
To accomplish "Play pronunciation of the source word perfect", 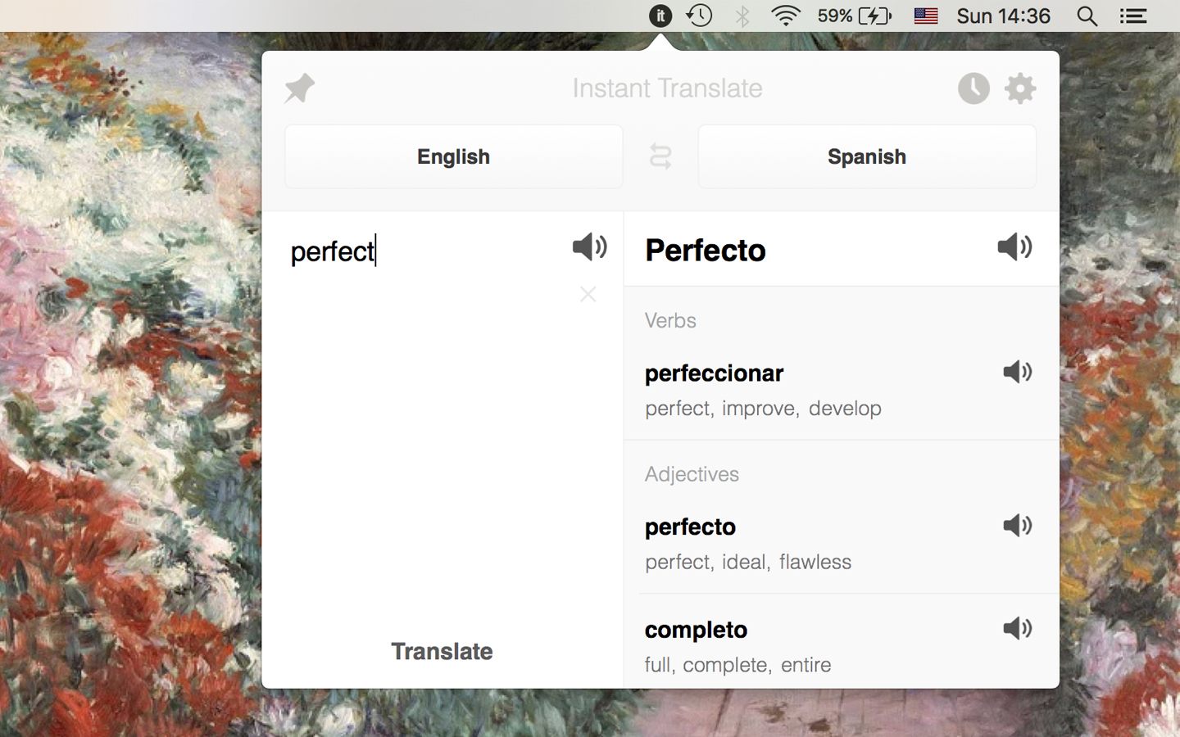I will pyautogui.click(x=589, y=246).
